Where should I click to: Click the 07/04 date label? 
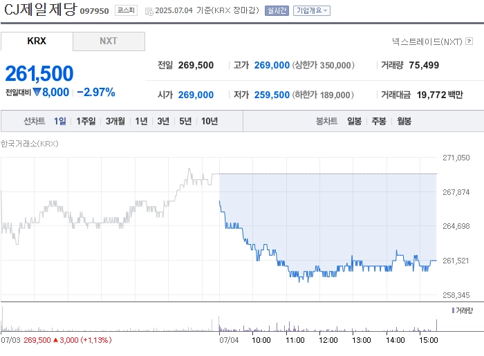(x=229, y=340)
